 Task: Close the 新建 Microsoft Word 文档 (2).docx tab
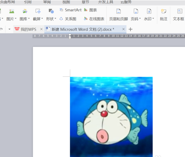pos(124,29)
